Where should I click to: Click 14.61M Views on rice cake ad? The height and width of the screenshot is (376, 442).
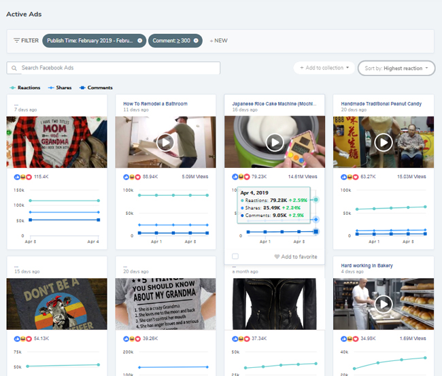303,177
